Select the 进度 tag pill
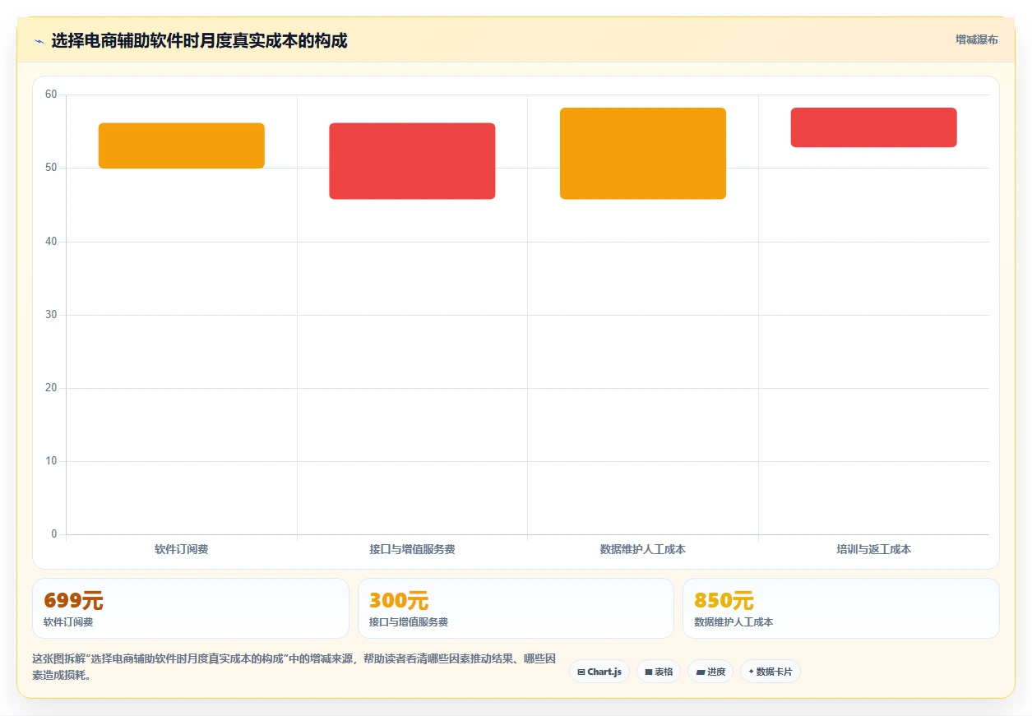Screen dimensions: 1032x716 710,672
